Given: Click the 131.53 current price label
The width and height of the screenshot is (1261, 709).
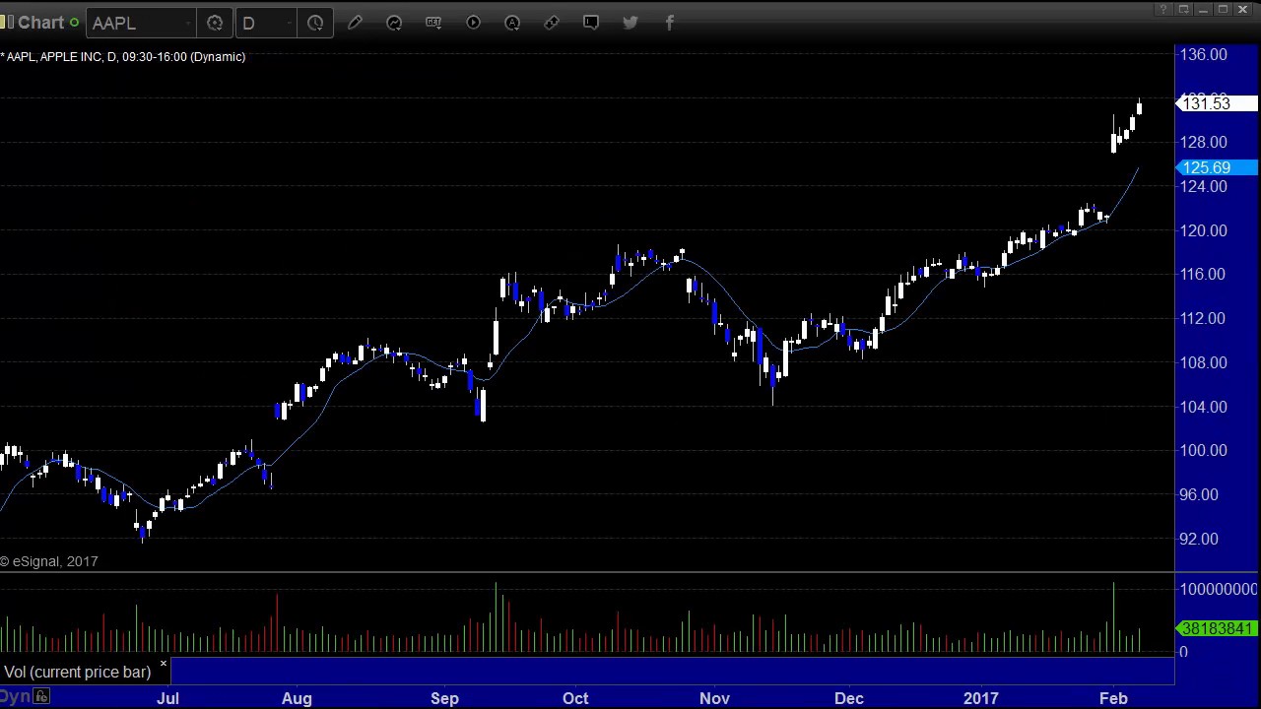Looking at the screenshot, I should [x=1218, y=103].
